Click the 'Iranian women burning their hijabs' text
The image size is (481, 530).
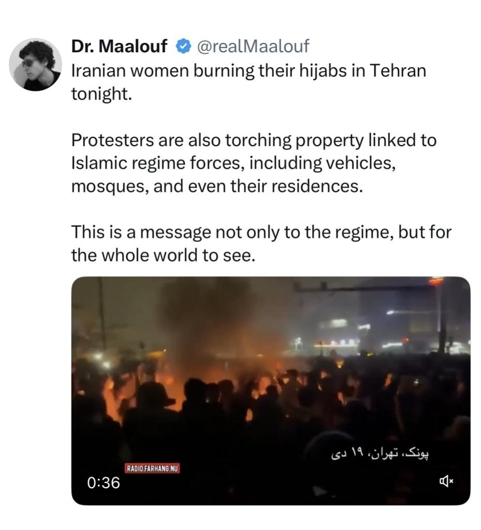(x=215, y=70)
